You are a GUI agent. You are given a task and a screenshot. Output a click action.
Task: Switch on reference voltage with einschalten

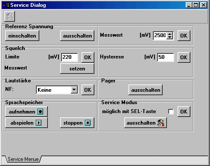(22, 36)
